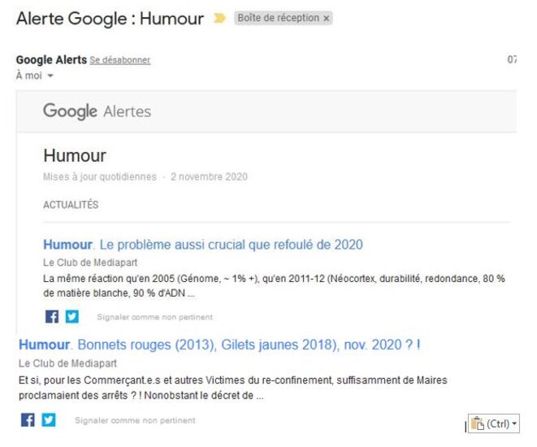
Task: Click the yellow importance marker icon
Action: pos(219,18)
